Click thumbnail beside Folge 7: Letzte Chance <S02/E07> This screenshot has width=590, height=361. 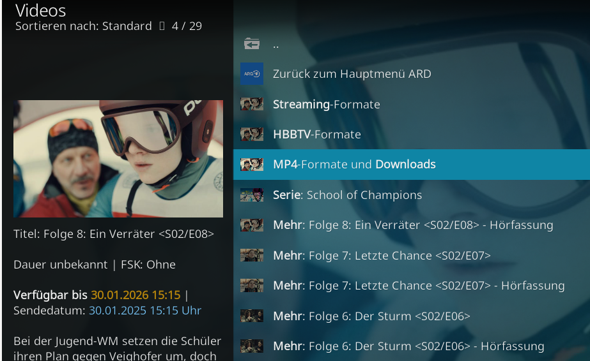[252, 255]
